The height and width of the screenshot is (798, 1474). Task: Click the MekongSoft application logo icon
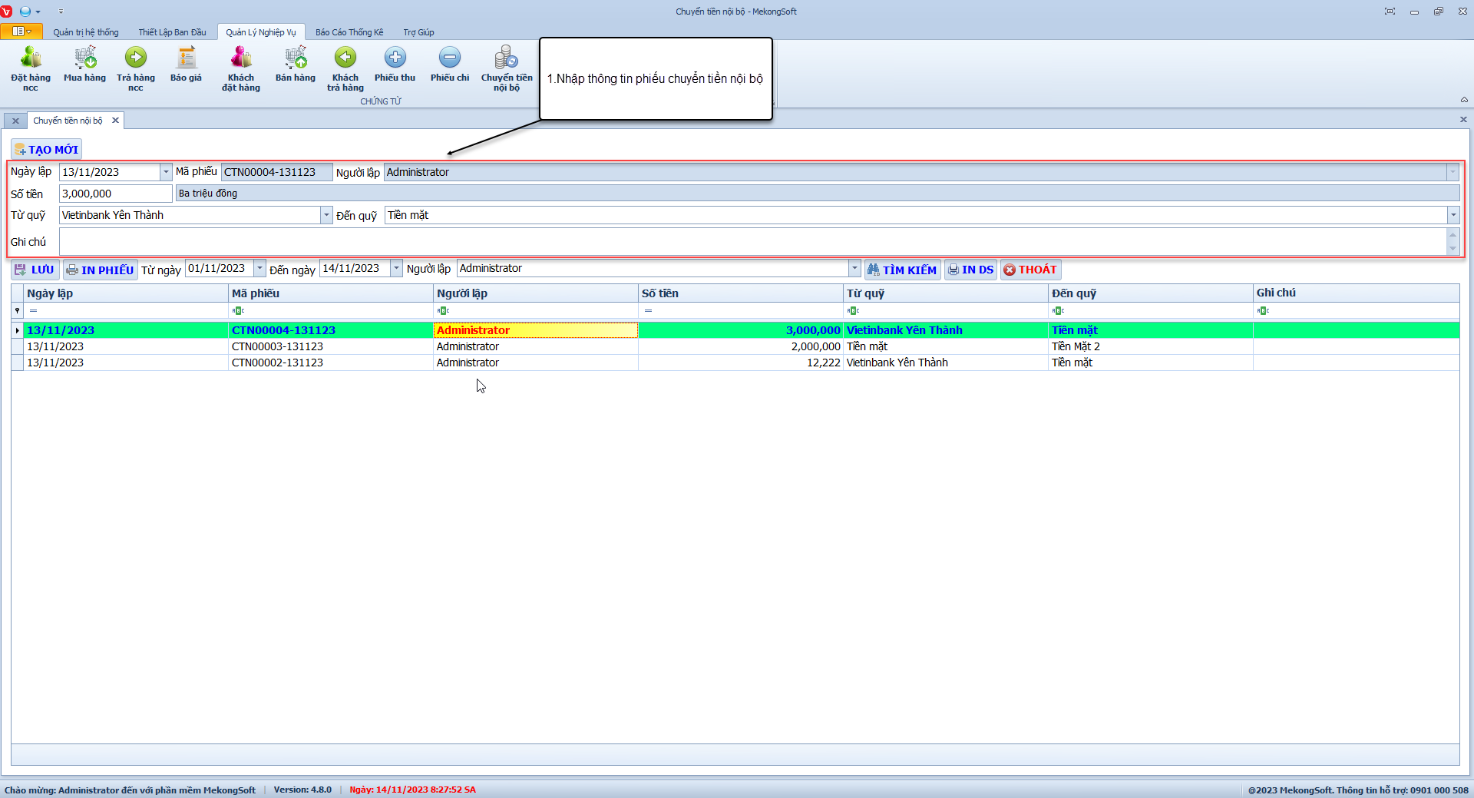click(x=7, y=12)
